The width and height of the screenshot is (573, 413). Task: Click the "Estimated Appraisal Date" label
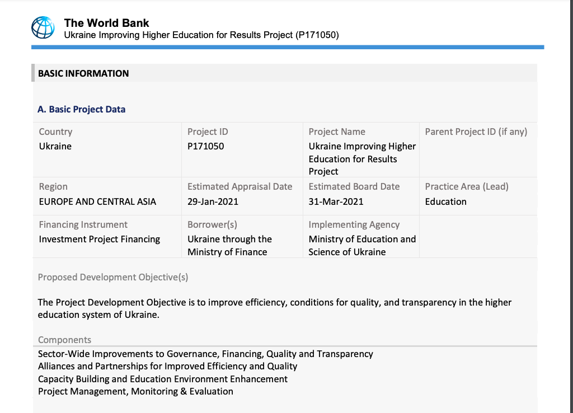pyautogui.click(x=239, y=187)
